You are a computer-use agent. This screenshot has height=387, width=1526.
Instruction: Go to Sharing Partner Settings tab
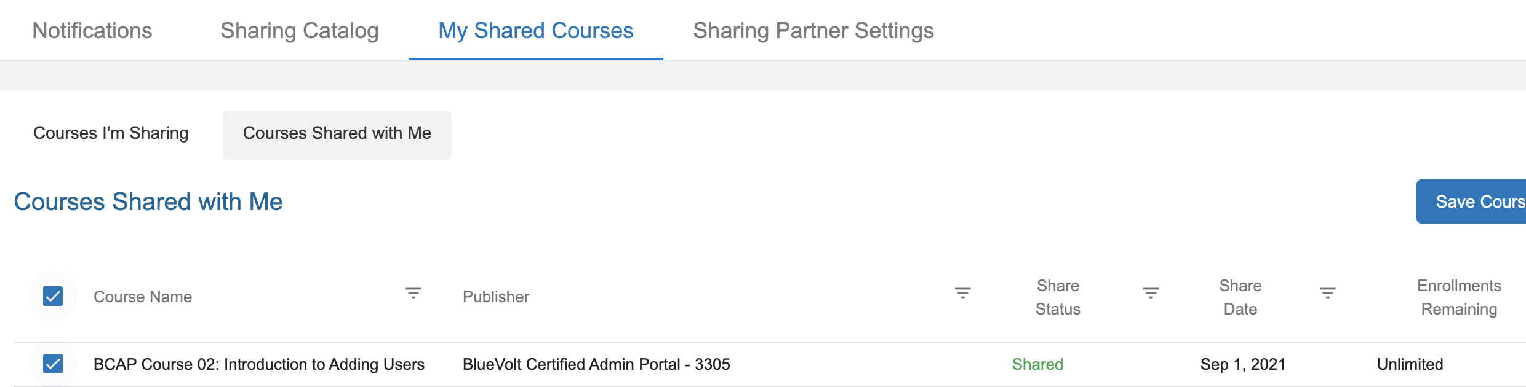point(813,31)
